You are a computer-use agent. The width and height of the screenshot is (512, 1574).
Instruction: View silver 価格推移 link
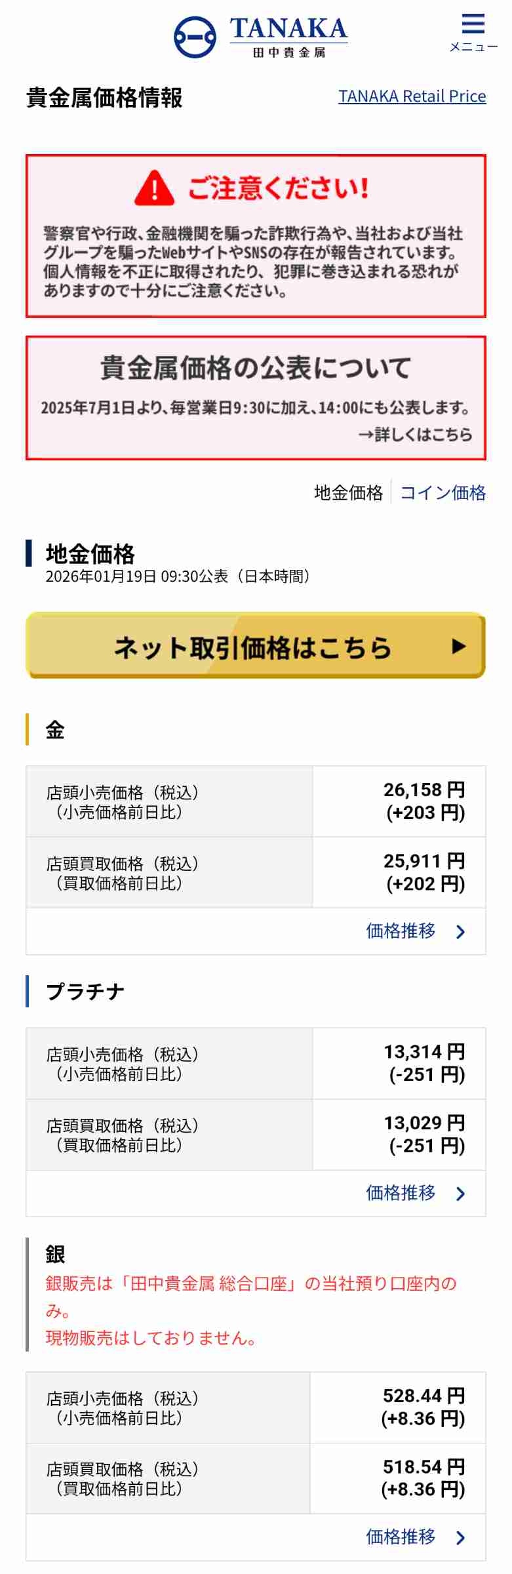click(x=401, y=1537)
